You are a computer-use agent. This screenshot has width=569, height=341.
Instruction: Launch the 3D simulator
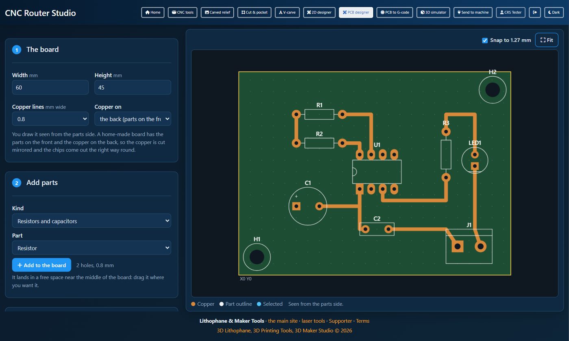click(433, 12)
